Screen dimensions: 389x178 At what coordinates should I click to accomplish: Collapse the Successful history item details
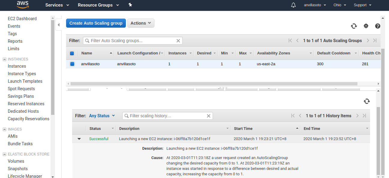point(79,139)
